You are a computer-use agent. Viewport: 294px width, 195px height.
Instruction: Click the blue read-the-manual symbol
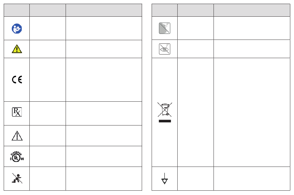point(17,28)
